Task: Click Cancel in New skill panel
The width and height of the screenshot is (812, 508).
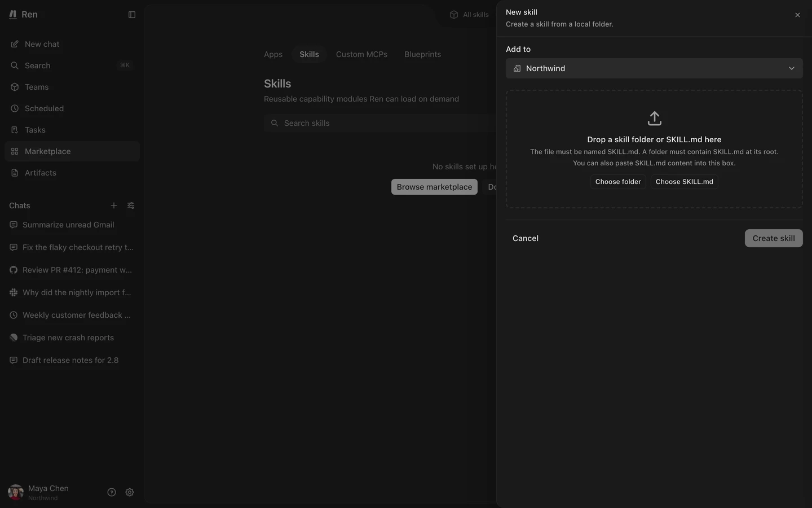Action: pyautogui.click(x=526, y=238)
